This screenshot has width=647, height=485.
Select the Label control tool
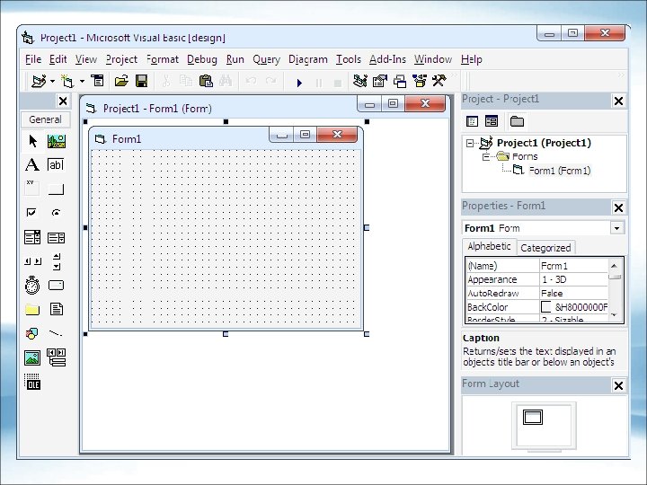click(32, 165)
